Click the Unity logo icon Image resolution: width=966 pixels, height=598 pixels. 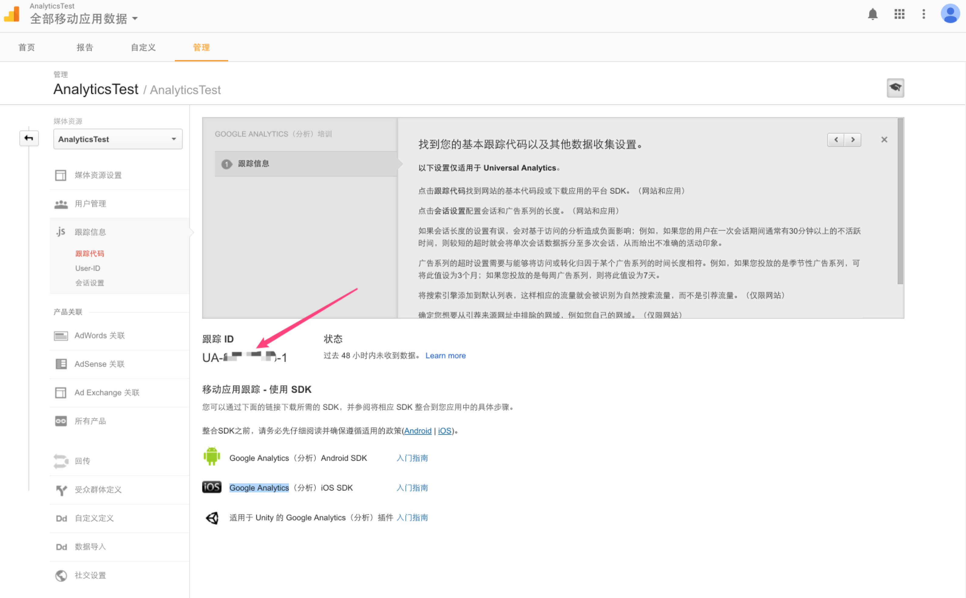point(212,518)
